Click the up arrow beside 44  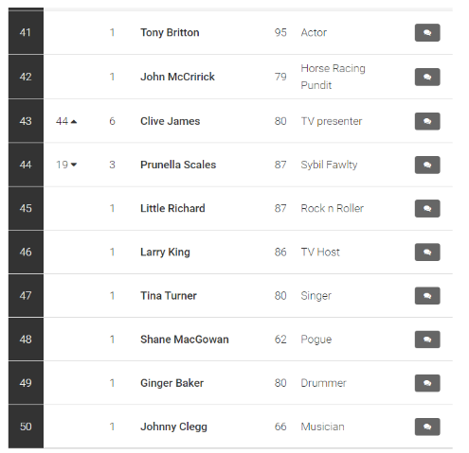[x=74, y=122]
